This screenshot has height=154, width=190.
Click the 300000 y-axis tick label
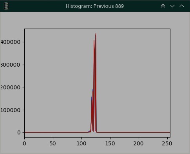[10, 65]
